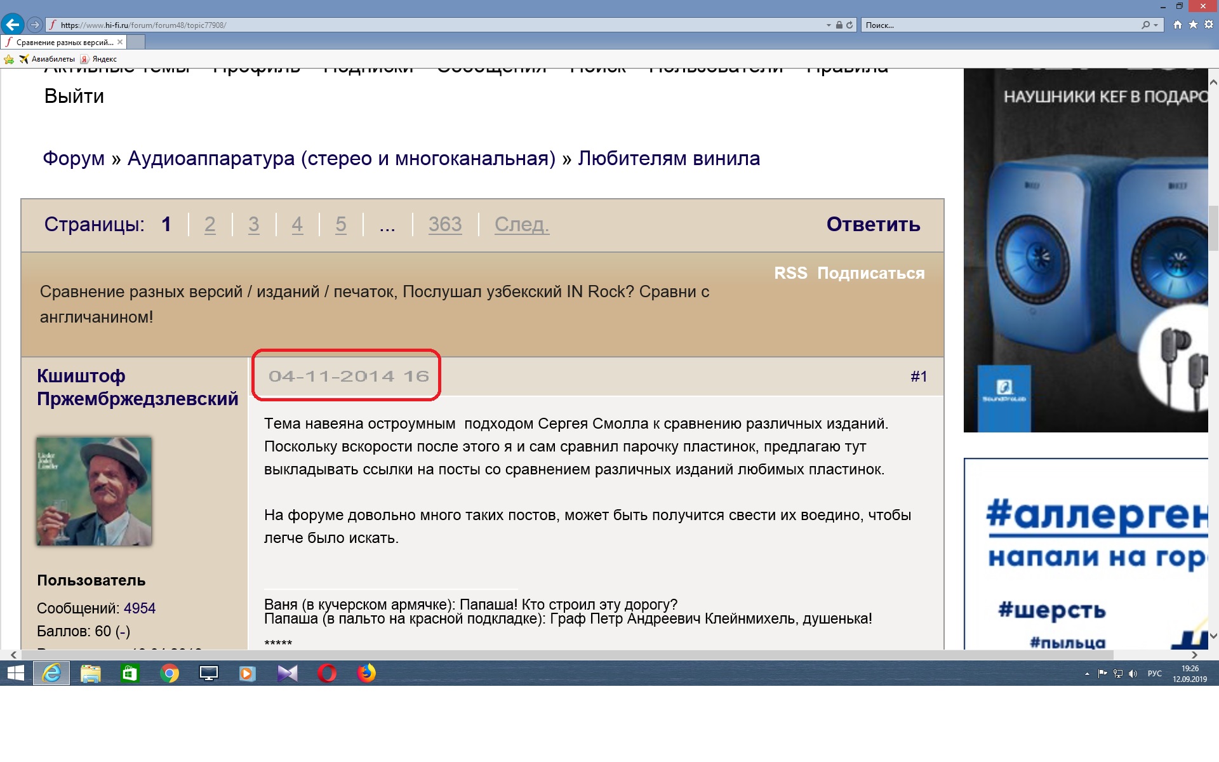The image size is (1219, 762).
Task: Expand the search provider dropdown arrow
Action: pos(1156,25)
